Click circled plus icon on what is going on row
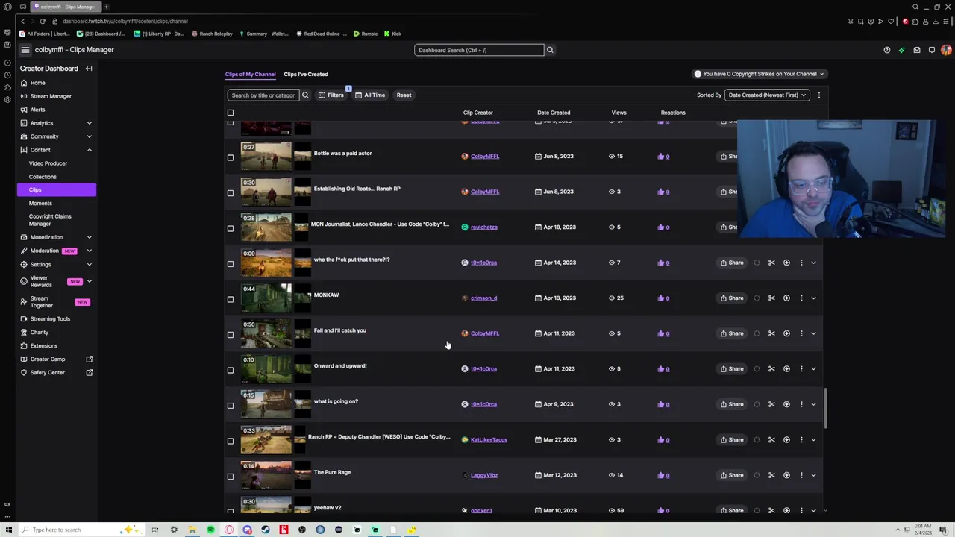This screenshot has height=537, width=955. (786, 404)
